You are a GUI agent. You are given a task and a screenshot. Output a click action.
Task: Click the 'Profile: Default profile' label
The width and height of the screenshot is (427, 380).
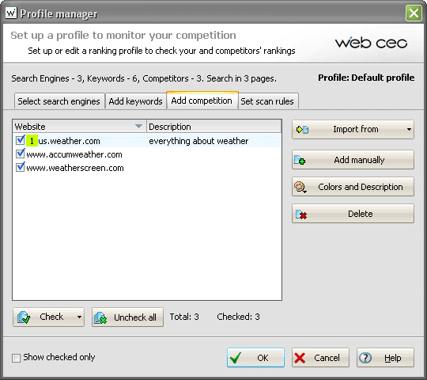point(366,78)
